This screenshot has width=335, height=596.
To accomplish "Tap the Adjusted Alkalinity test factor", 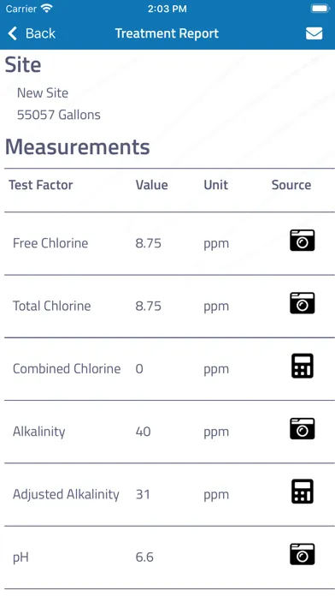I will point(66,494).
